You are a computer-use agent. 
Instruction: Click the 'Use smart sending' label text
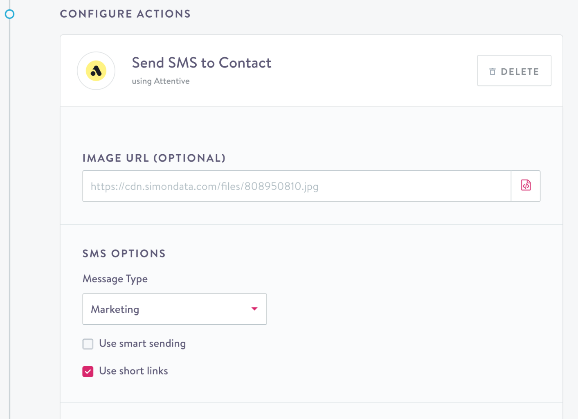coord(142,344)
